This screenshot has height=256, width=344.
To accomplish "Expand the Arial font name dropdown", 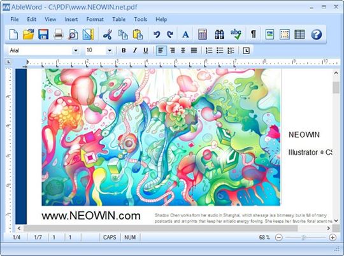I will click(76, 50).
